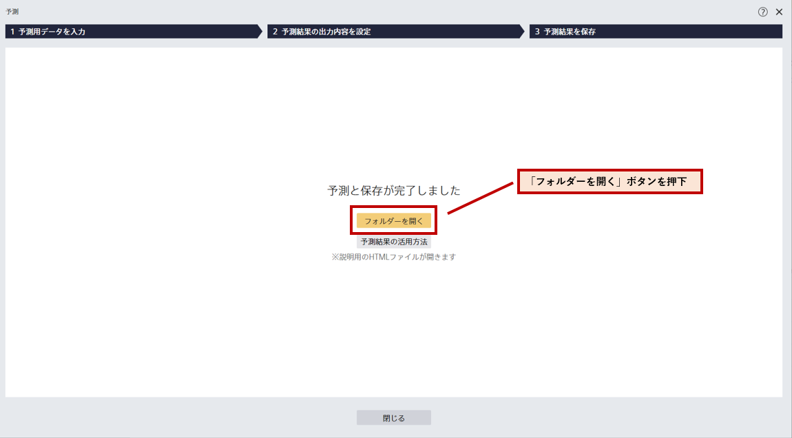Open the folder containing prediction results
Viewport: 792px width, 438px height.
(393, 220)
